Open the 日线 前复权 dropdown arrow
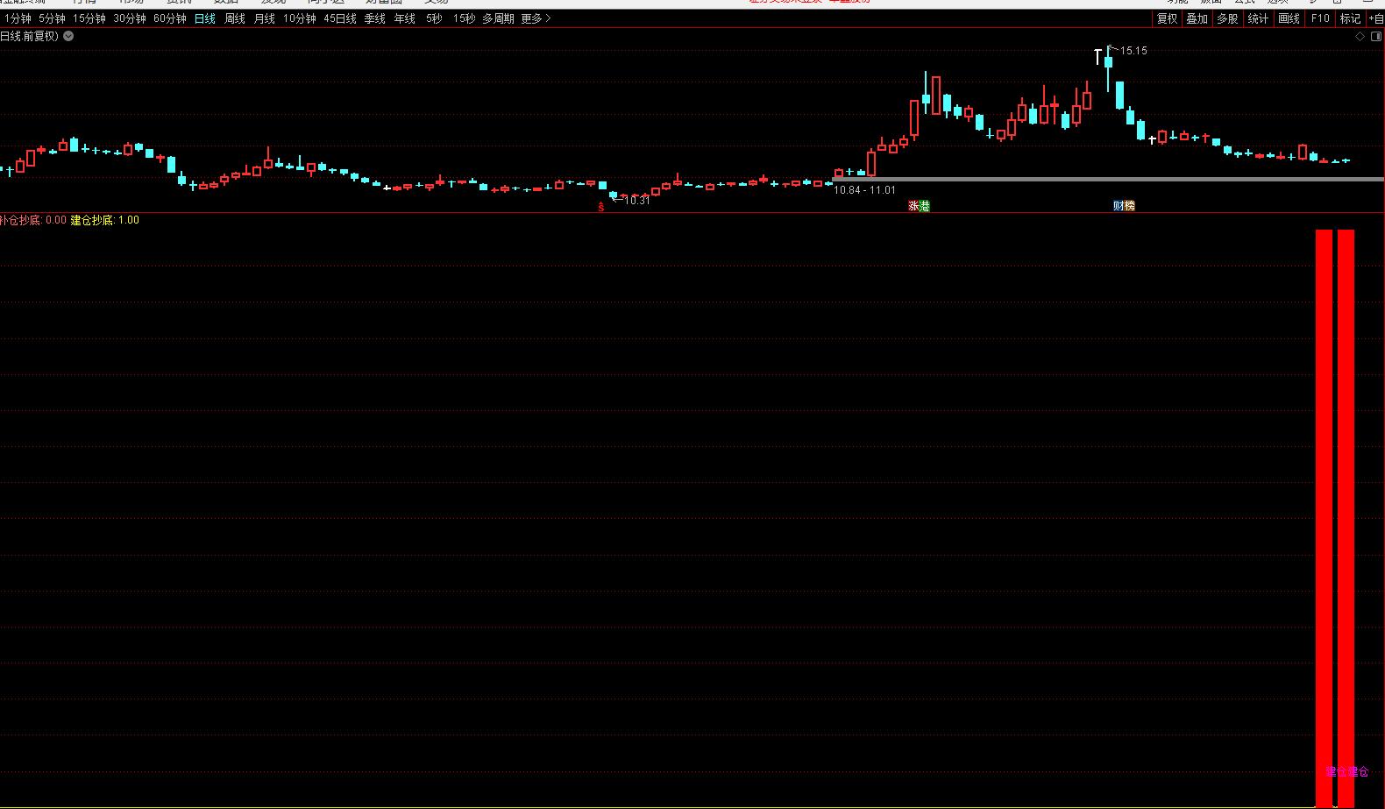Image resolution: width=1385 pixels, height=809 pixels. point(68,37)
